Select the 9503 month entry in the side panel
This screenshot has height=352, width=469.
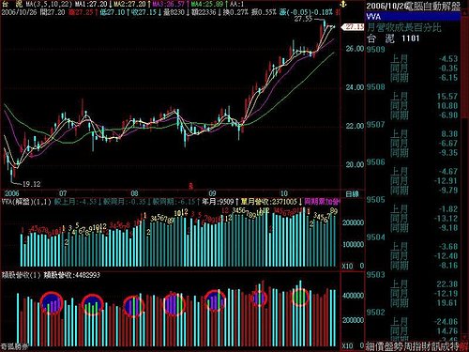click(375, 275)
